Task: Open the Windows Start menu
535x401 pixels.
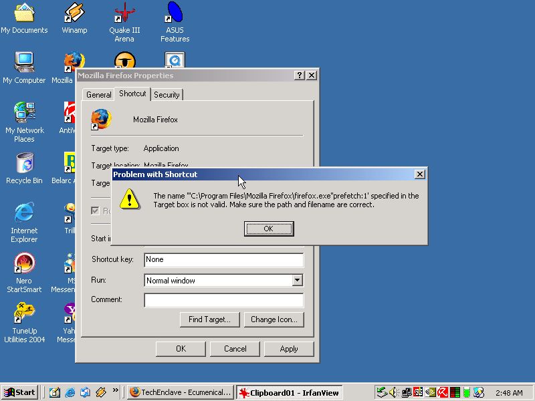Action: 19,392
